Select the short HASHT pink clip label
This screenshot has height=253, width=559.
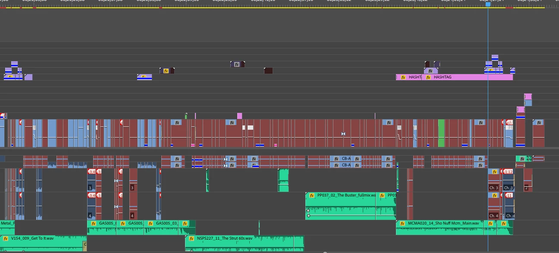pyautogui.click(x=415, y=77)
